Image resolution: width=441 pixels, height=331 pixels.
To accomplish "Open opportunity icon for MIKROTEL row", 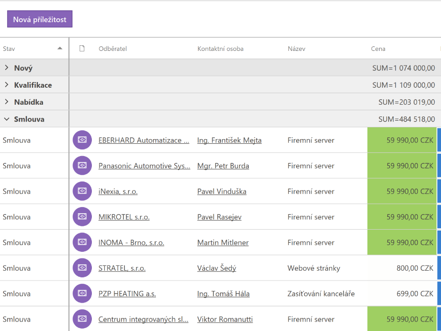I will pyautogui.click(x=82, y=217).
